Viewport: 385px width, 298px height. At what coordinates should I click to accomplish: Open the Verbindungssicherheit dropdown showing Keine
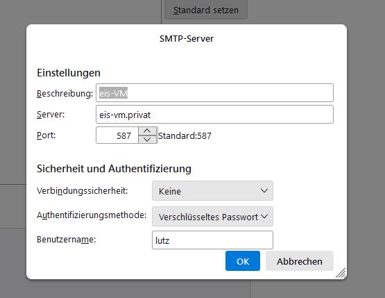[212, 191]
